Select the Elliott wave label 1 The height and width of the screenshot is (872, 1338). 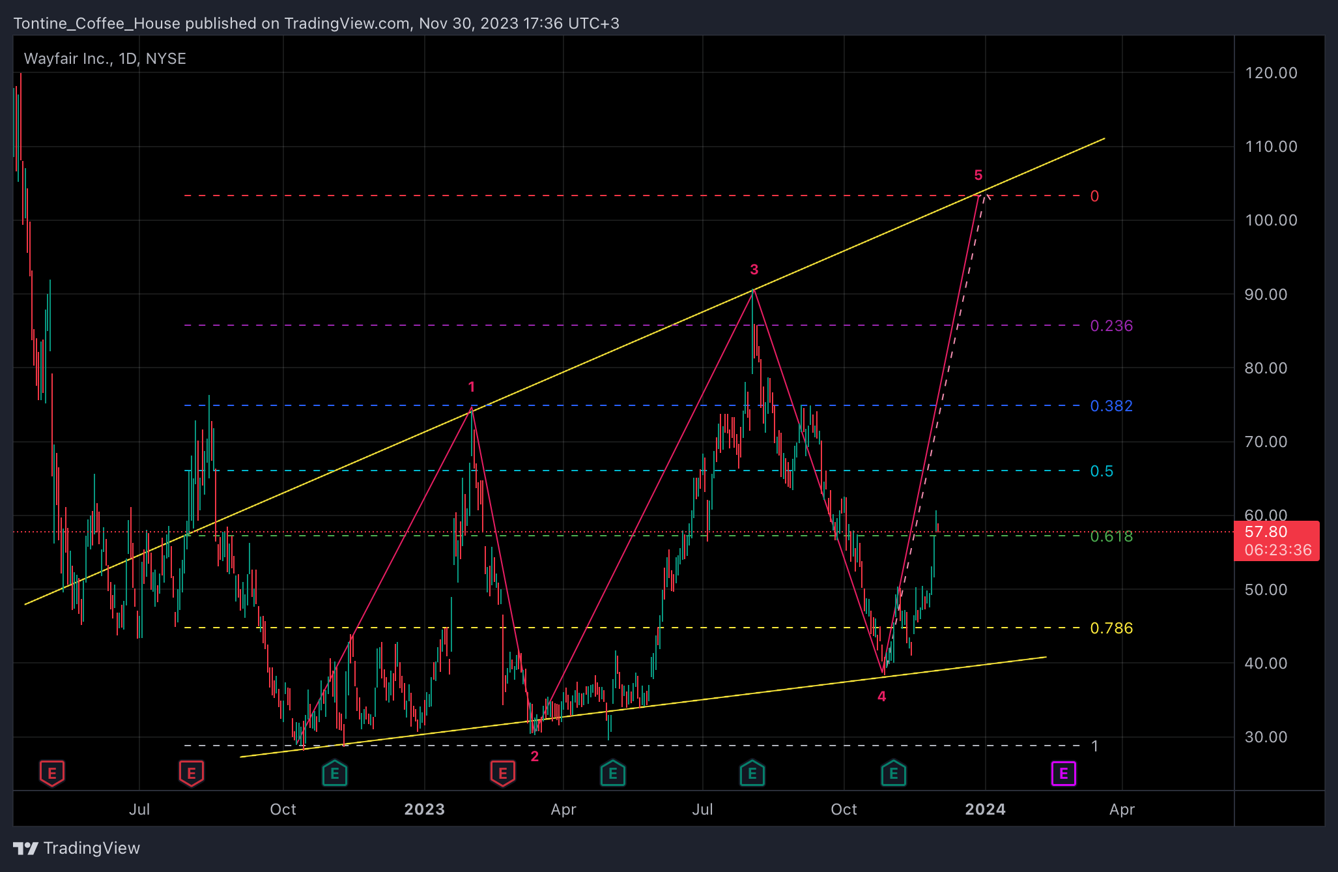472,387
